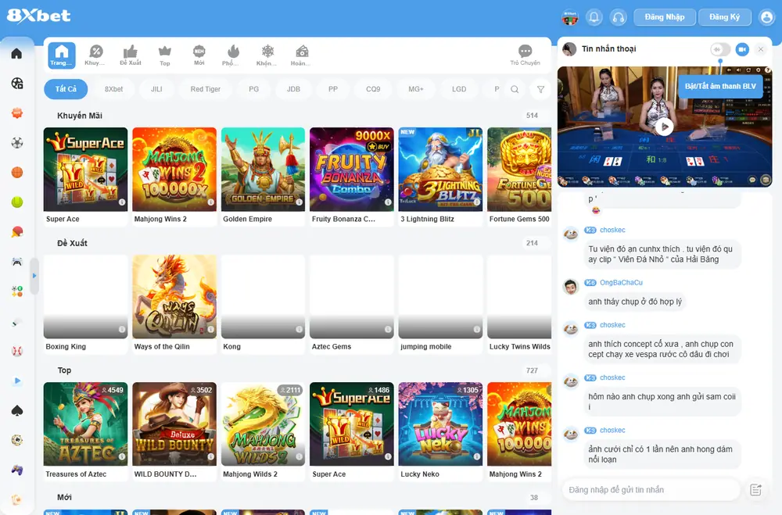Open the gamepad esports sidebar icon
This screenshot has height=515, width=782.
click(x=17, y=262)
